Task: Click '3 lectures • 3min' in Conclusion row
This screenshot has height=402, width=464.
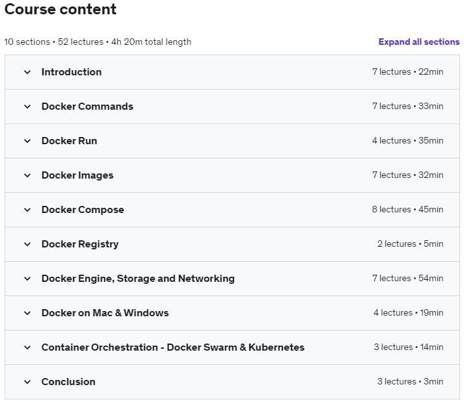Action: (x=411, y=381)
